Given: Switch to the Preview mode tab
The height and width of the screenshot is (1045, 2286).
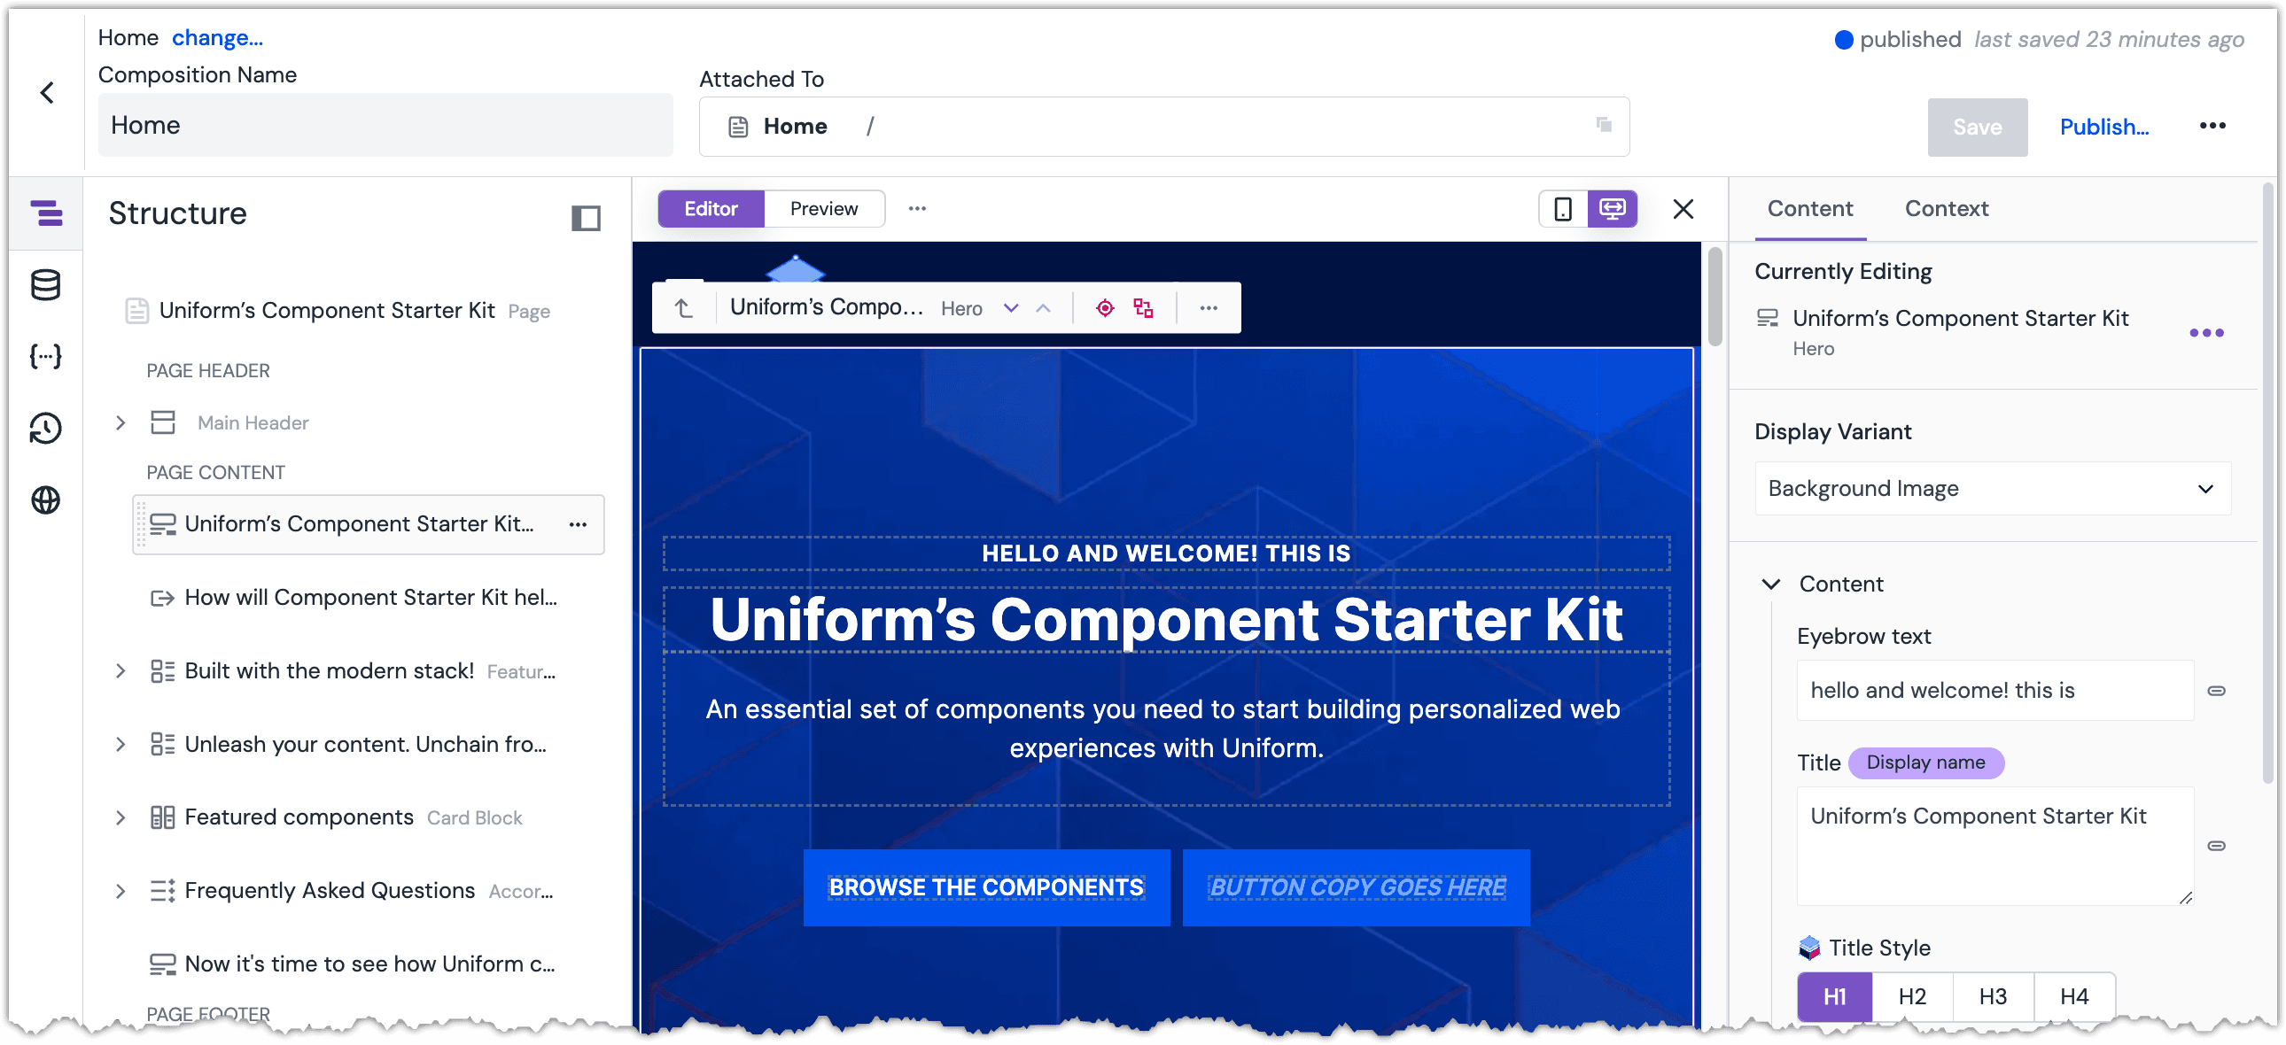Looking at the screenshot, I should [x=822, y=208].
